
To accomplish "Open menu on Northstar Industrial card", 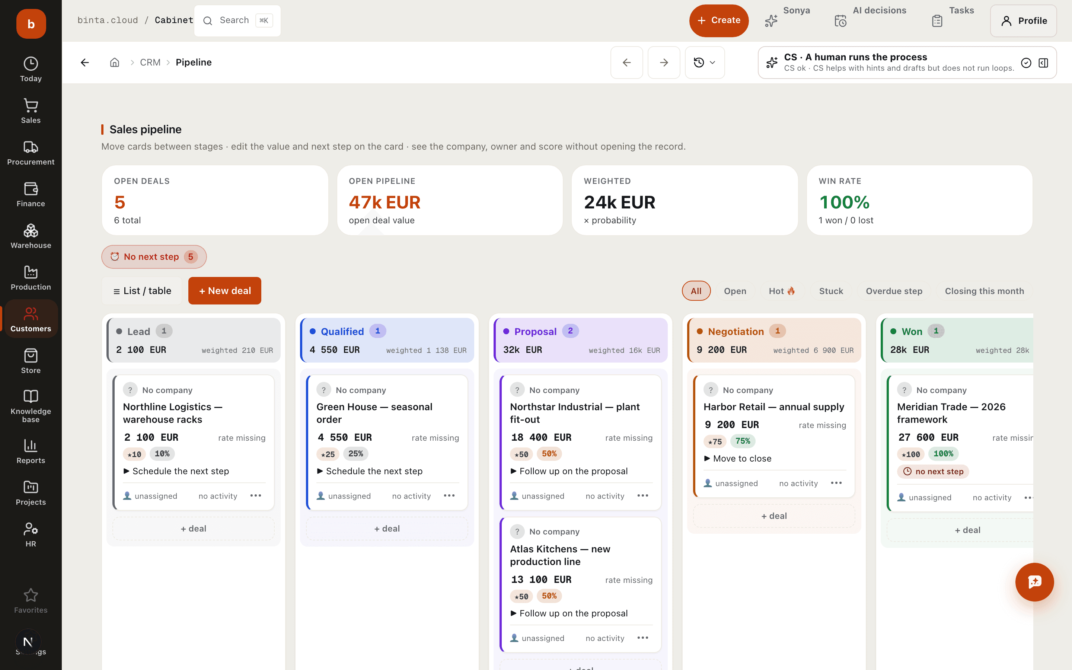I will click(x=643, y=495).
